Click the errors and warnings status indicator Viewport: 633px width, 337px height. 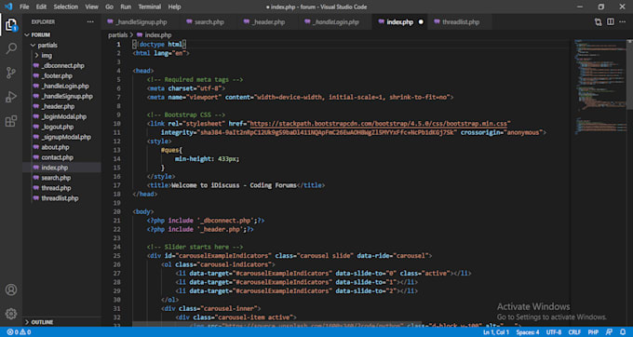(x=19, y=332)
